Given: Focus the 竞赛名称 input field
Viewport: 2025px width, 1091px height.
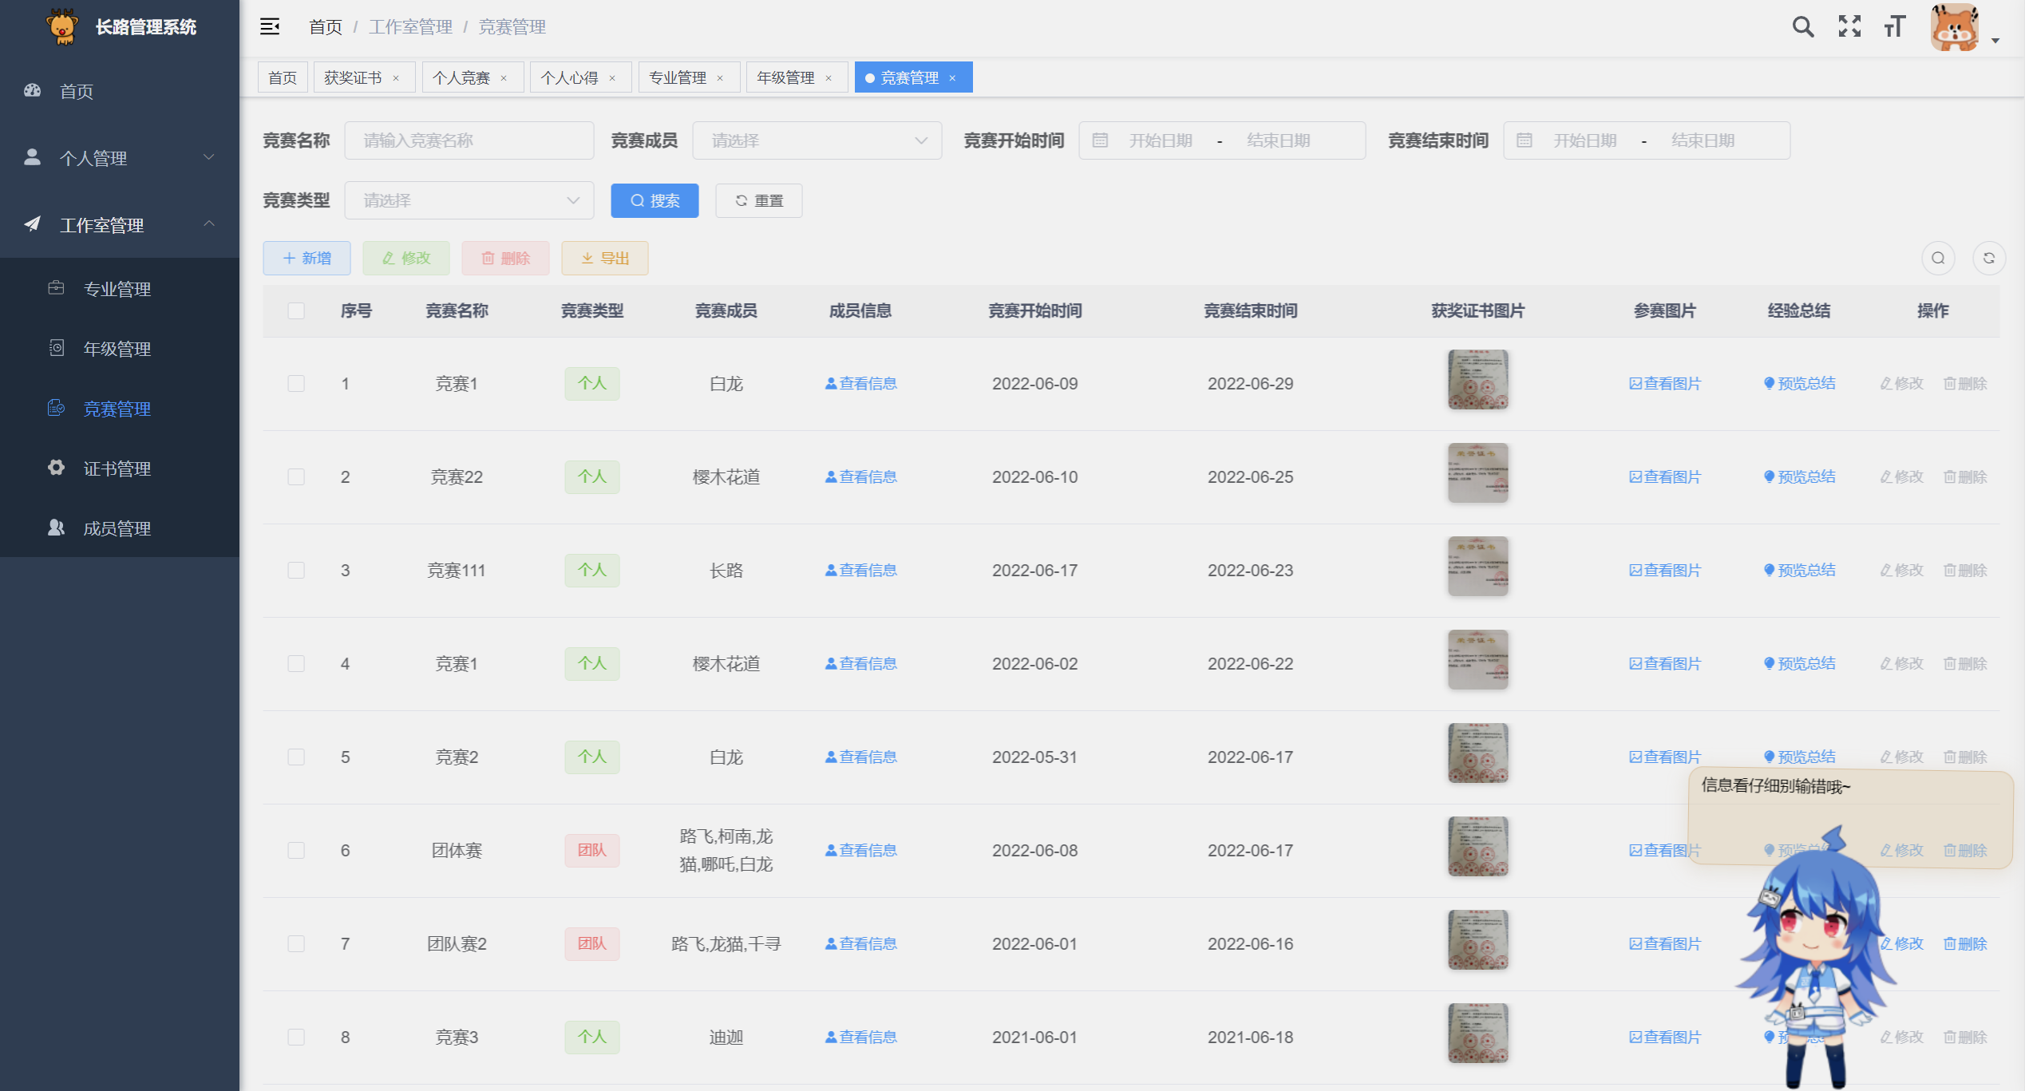Looking at the screenshot, I should point(469,141).
